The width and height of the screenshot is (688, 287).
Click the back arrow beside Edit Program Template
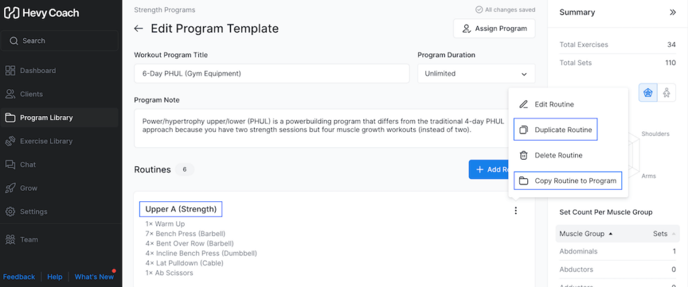coord(139,29)
